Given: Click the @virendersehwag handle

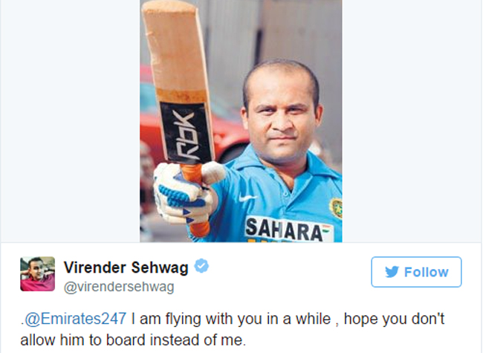Looking at the screenshot, I should click(119, 287).
